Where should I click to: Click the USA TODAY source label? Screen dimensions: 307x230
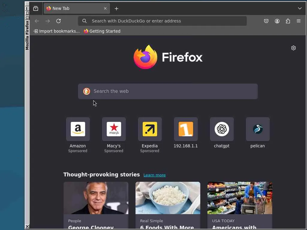[223, 221]
